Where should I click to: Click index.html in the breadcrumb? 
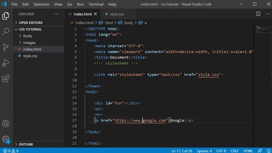tap(85, 23)
